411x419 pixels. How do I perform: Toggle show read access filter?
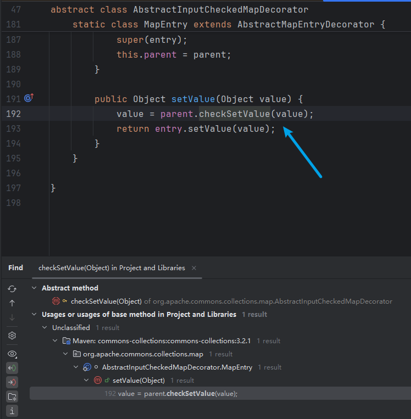[x=12, y=368]
